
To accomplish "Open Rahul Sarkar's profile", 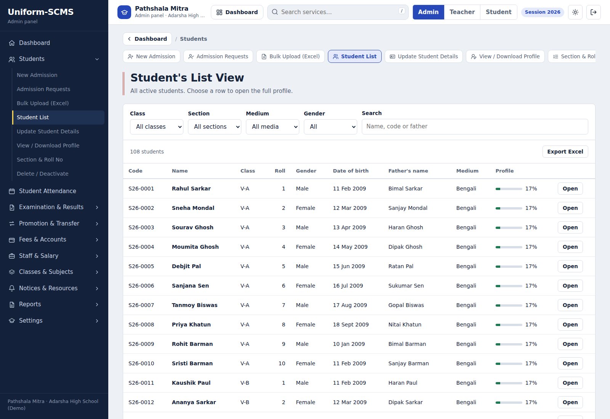I will [x=570, y=189].
